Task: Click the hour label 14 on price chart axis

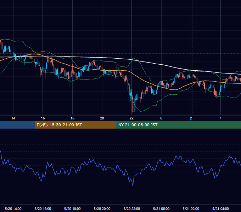Action: (x=13, y=118)
